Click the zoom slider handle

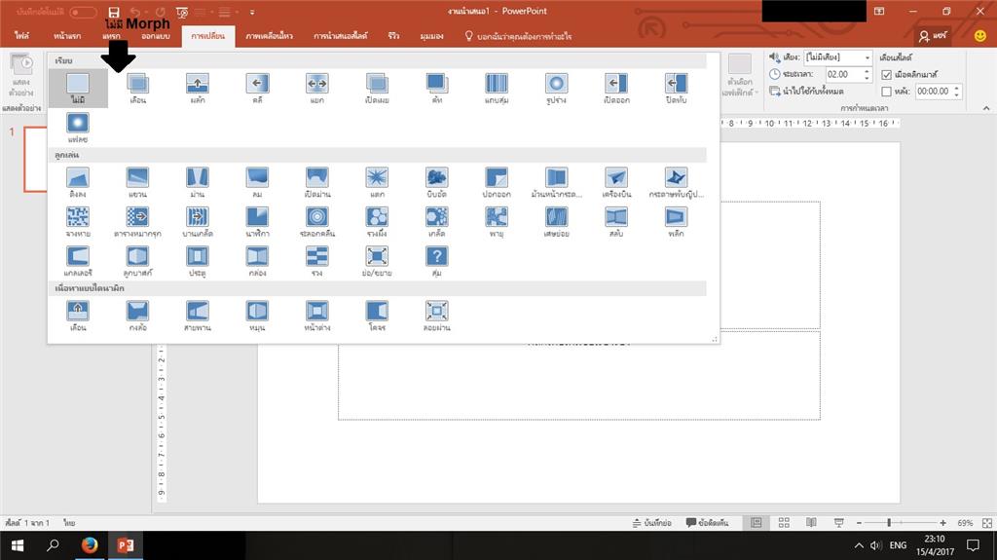(x=889, y=522)
